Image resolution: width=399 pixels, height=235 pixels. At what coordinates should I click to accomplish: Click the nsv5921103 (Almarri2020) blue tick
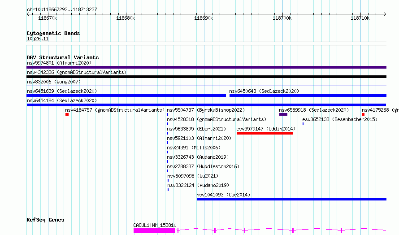tap(168, 143)
